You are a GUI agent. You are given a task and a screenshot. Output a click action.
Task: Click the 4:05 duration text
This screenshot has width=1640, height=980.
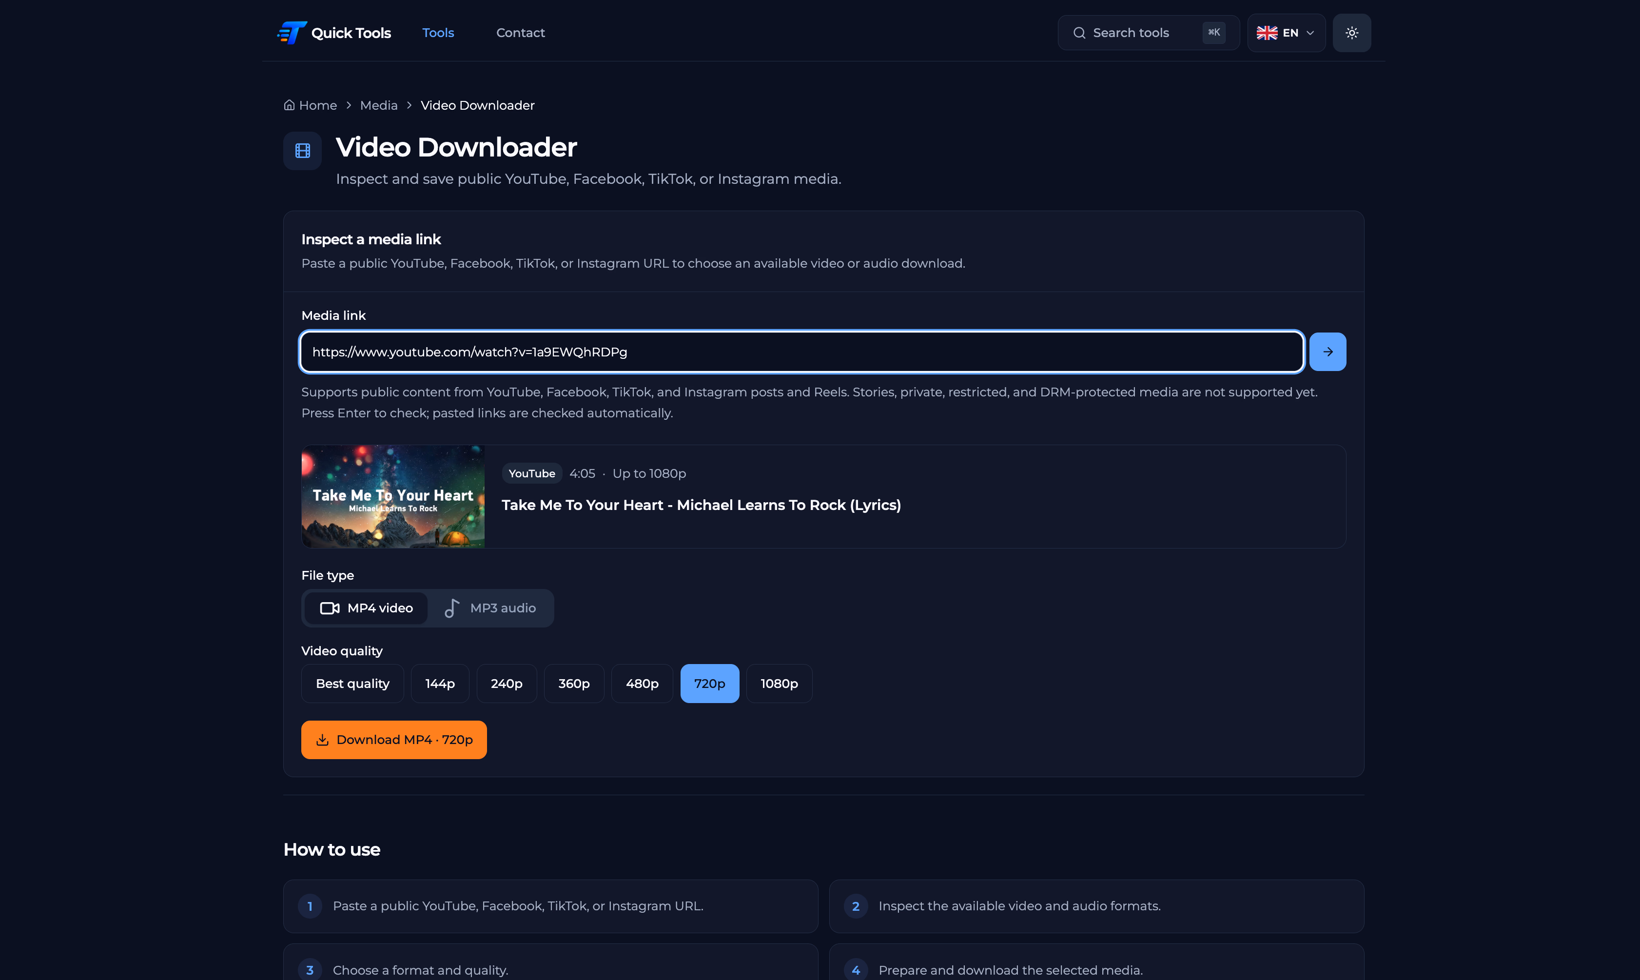(x=582, y=473)
